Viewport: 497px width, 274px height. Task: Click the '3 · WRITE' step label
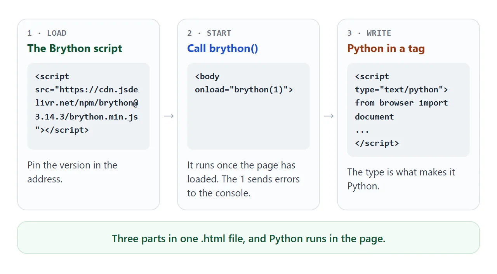[369, 33]
